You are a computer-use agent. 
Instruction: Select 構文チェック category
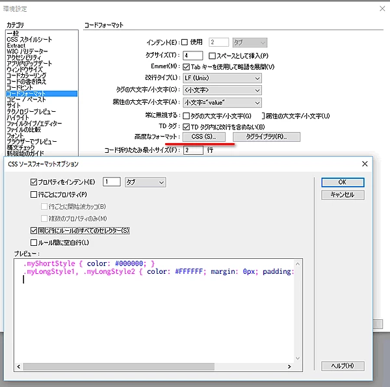21,148
